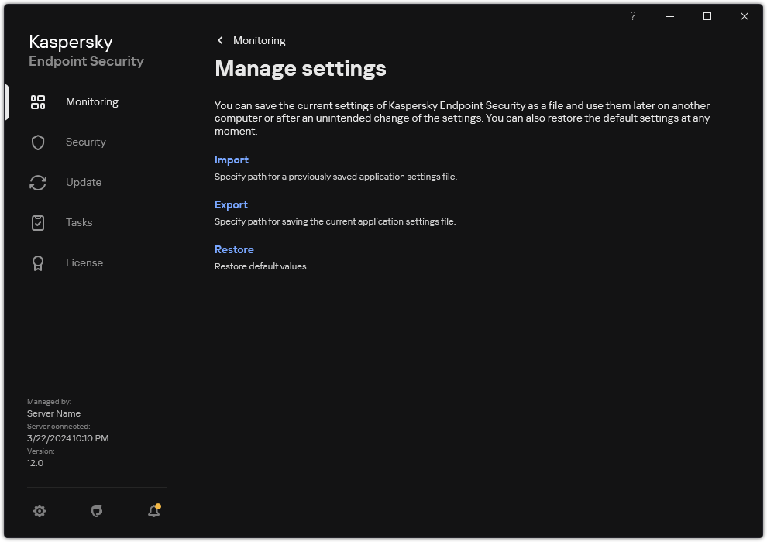Open application settings via gear icon
This screenshot has height=542, width=767.
click(40, 511)
